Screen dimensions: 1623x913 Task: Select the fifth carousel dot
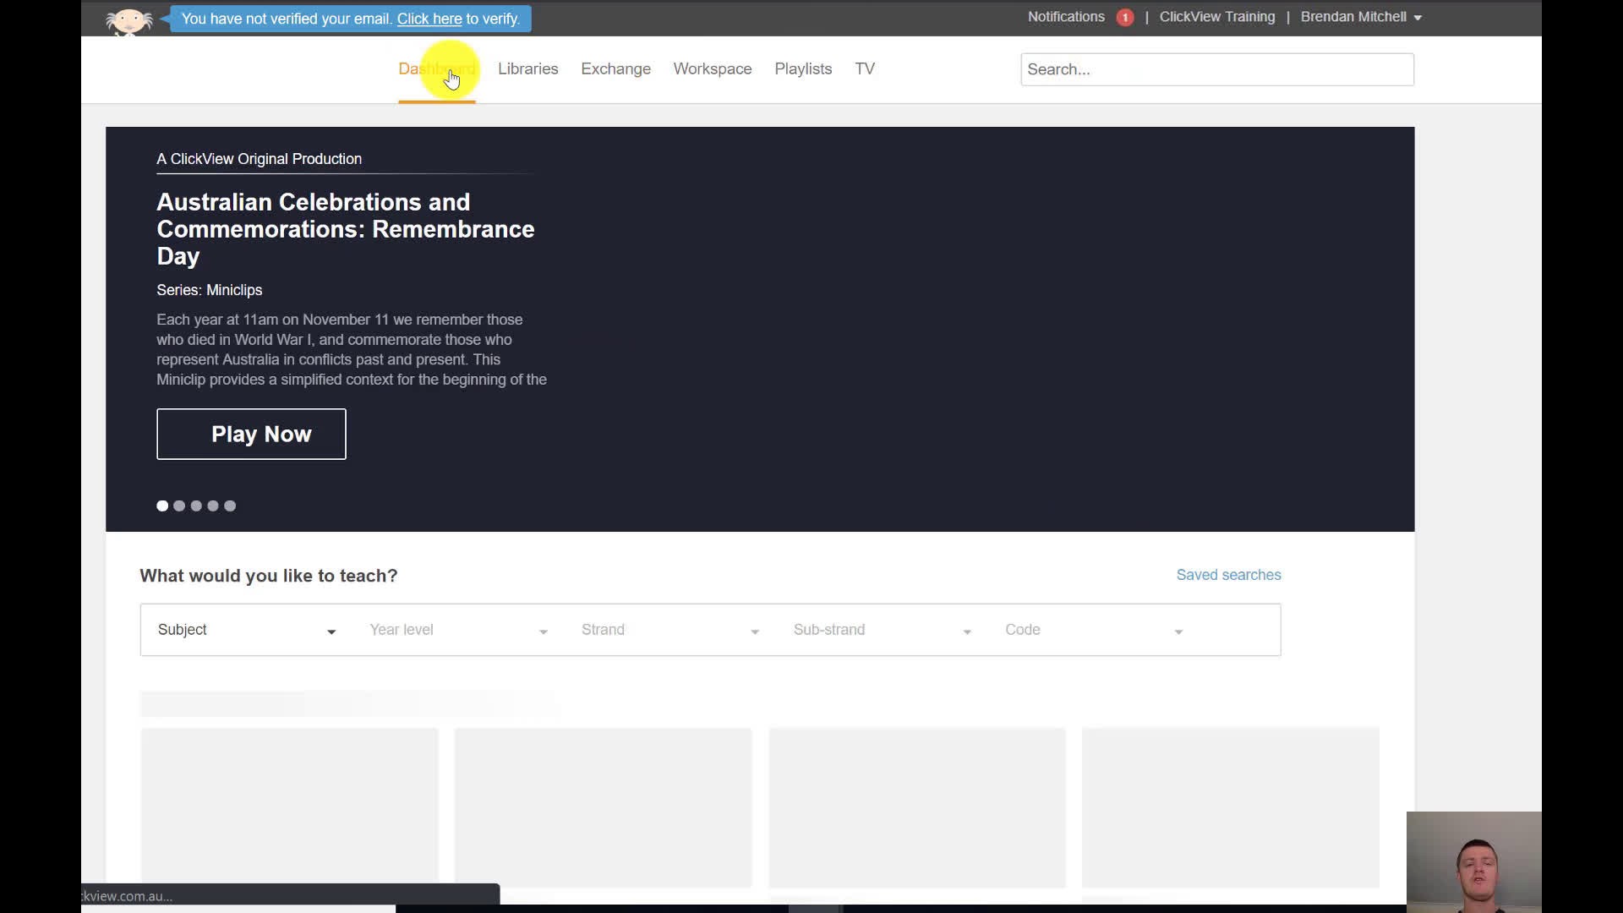pos(230,506)
